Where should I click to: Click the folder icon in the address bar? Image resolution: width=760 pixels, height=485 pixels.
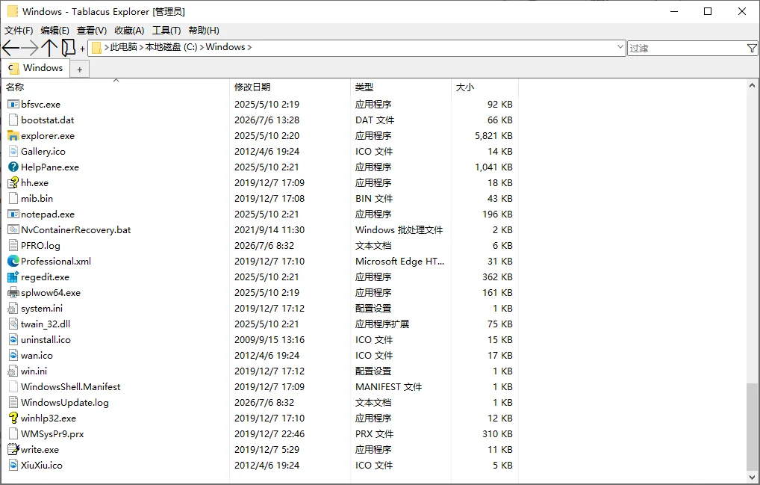[96, 48]
